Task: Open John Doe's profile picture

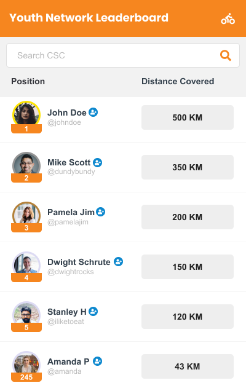Action: click(26, 114)
